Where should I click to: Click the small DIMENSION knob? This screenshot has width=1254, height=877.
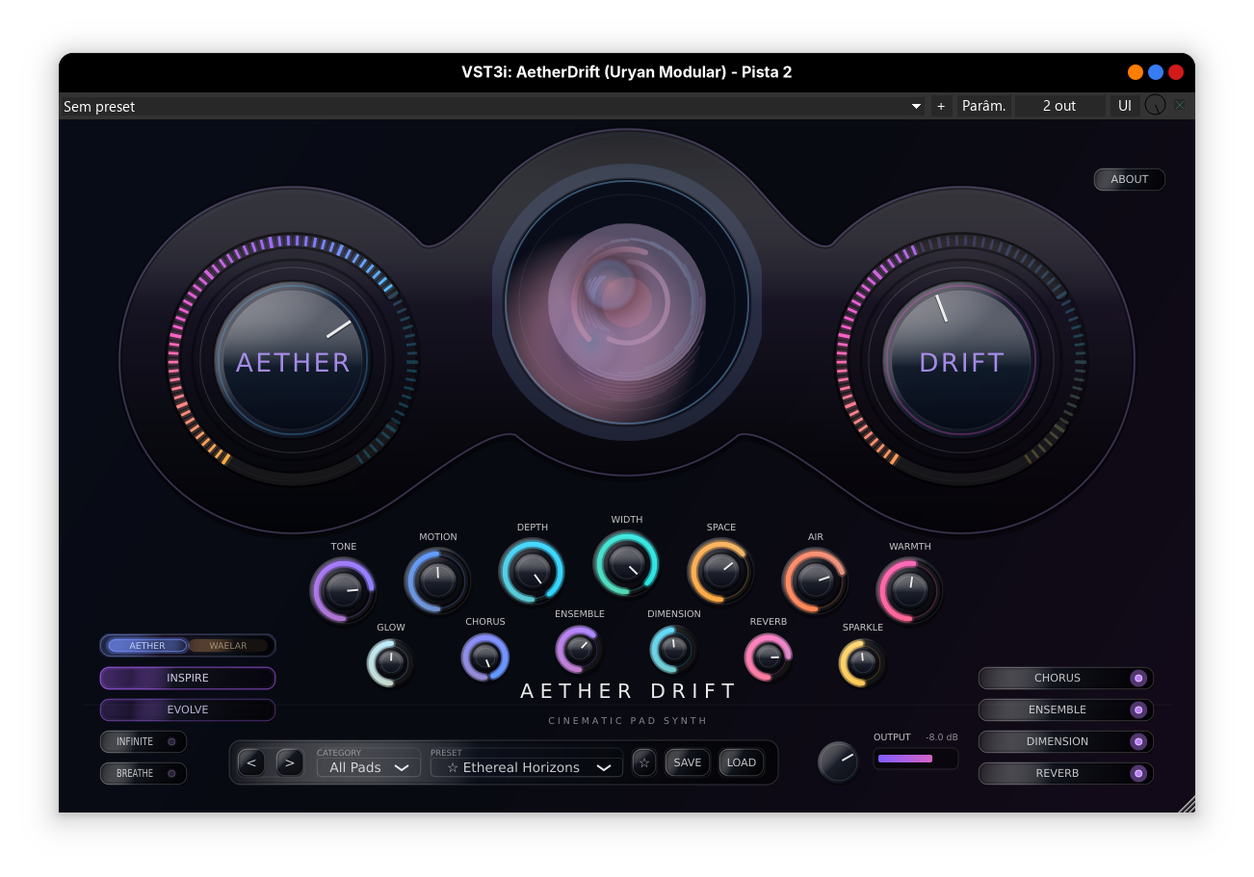tap(673, 650)
